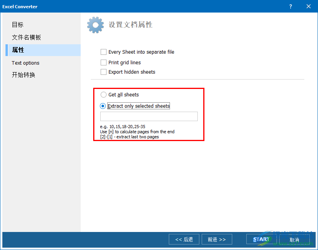
Task: Enable Every Sheet into separate file
Action: [x=103, y=52]
